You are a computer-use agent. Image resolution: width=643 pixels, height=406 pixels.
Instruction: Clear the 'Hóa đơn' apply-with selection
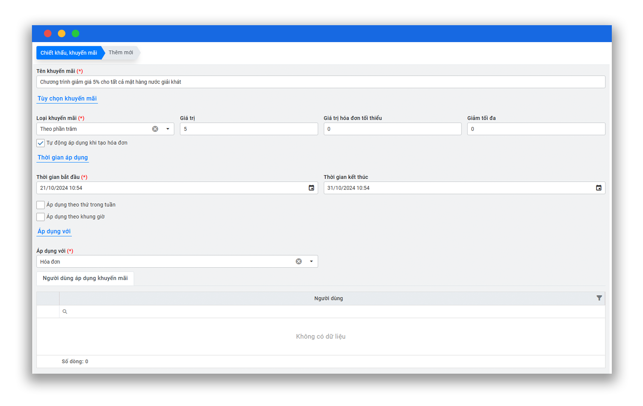click(298, 262)
